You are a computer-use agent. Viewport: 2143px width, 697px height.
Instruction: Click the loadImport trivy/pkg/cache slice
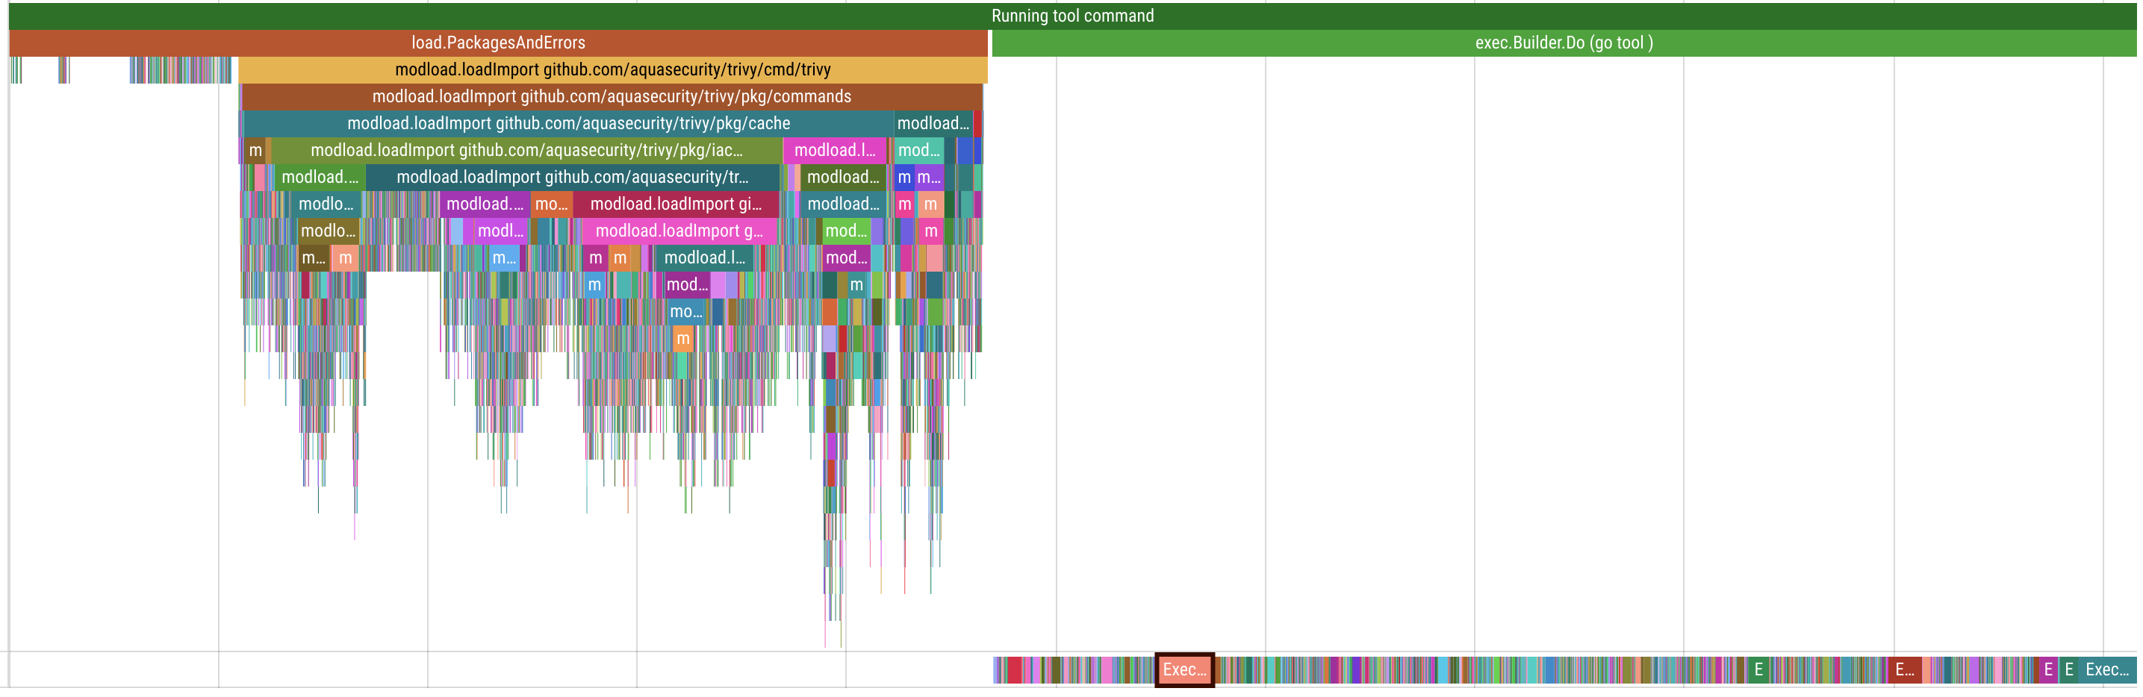click(569, 123)
